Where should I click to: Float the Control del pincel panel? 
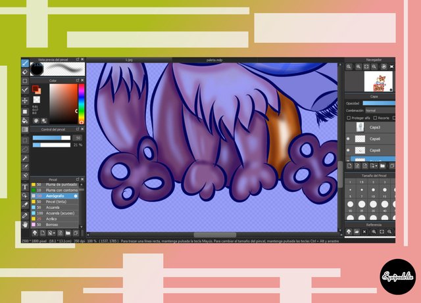[x=78, y=129]
